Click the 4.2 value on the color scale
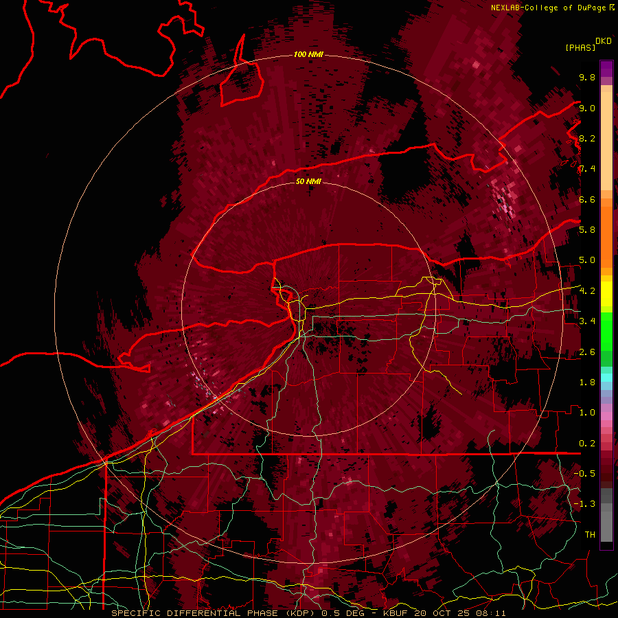Viewport: 618px width, 618px height. click(x=587, y=291)
